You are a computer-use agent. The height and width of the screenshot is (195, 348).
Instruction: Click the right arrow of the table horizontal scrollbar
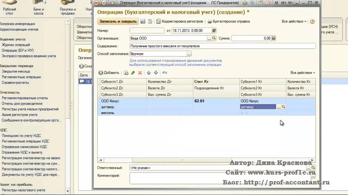(312, 160)
